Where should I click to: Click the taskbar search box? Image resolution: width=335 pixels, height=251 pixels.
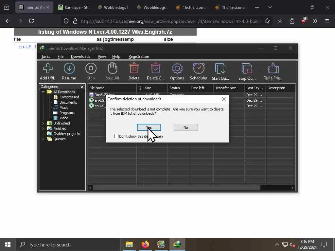(x=68, y=244)
